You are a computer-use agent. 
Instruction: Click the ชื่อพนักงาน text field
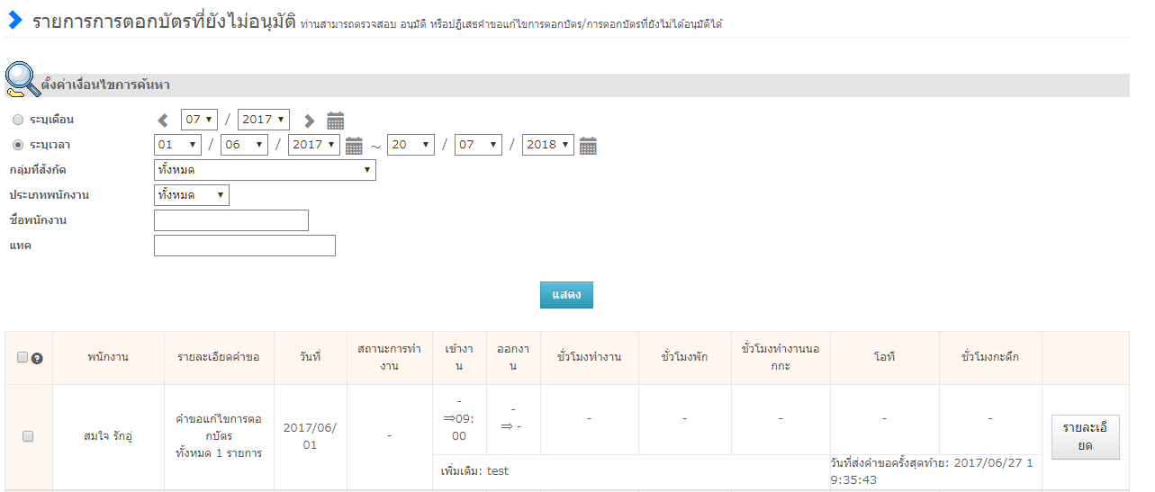[231, 220]
